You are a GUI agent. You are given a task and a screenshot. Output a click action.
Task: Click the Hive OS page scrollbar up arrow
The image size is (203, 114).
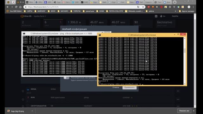(x=195, y=15)
